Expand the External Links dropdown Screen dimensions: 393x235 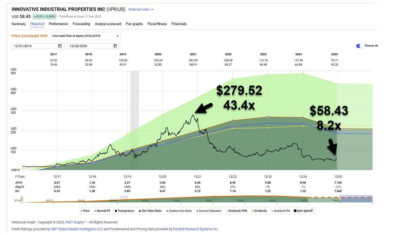point(141,10)
